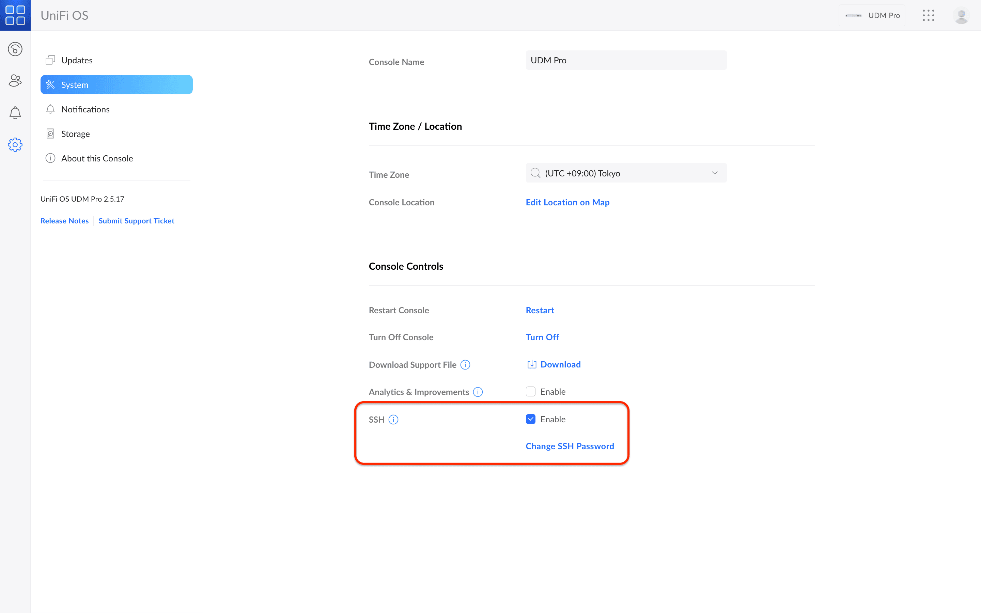Click the Updates menu icon
This screenshot has height=613, width=981.
coord(50,60)
